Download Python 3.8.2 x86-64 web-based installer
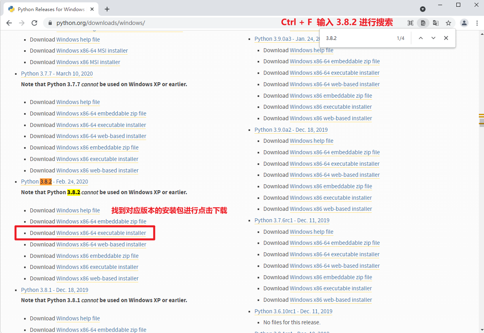The width and height of the screenshot is (484, 333). 101,244
